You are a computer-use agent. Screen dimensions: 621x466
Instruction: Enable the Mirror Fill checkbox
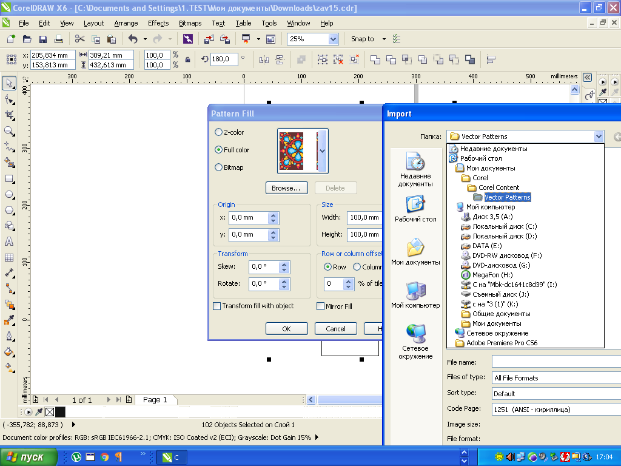320,306
